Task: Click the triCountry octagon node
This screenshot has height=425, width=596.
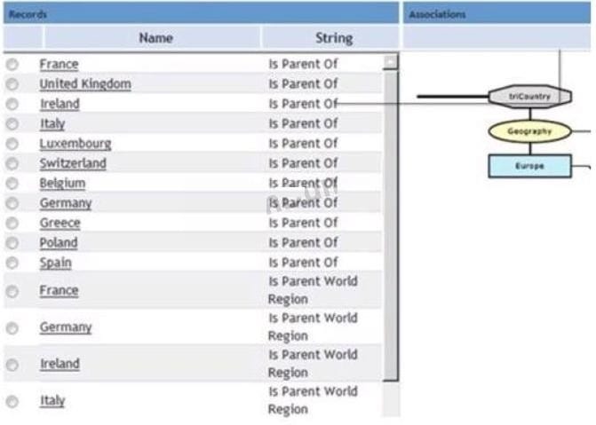Action: point(530,96)
